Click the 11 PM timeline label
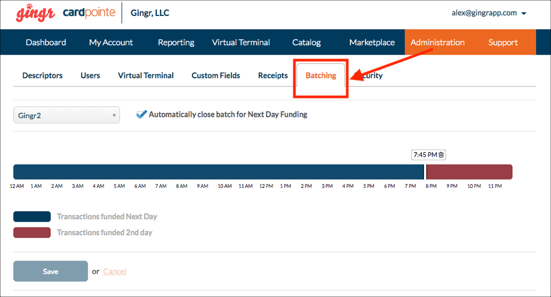This screenshot has width=551, height=297. pyautogui.click(x=495, y=186)
